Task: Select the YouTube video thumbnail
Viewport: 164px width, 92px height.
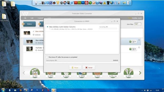Action: point(29,49)
